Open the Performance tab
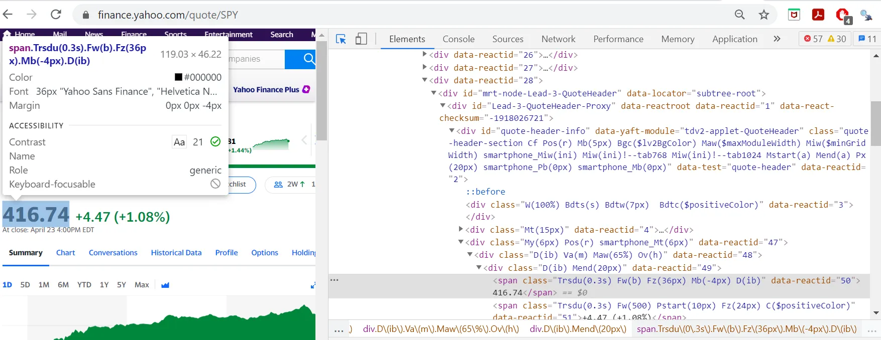This screenshot has width=881, height=340. (618, 39)
